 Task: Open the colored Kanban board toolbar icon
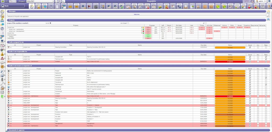tap(64, 6)
